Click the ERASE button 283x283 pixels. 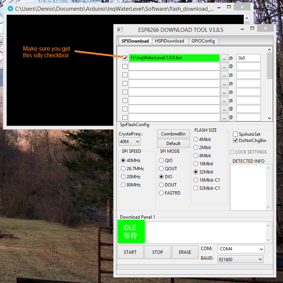click(185, 252)
